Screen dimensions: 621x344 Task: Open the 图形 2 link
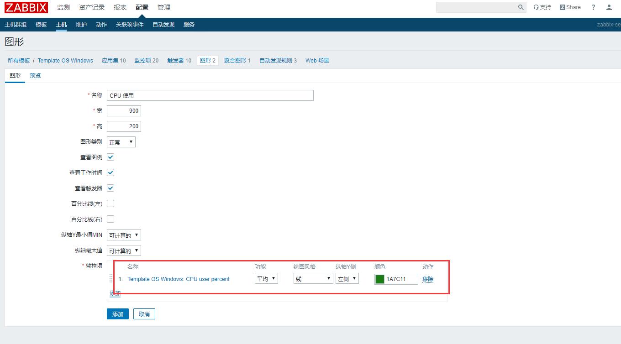pos(208,60)
